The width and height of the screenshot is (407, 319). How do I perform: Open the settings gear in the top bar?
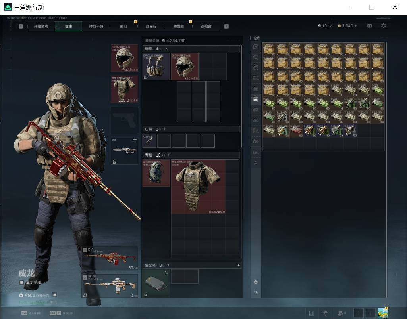(384, 26)
